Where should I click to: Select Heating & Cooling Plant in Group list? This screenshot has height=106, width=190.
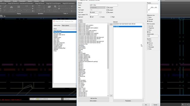59,48
